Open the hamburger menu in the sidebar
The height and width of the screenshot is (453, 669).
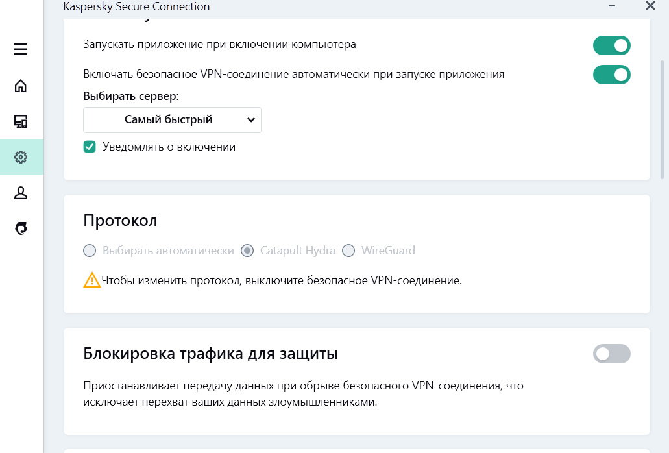pos(21,49)
